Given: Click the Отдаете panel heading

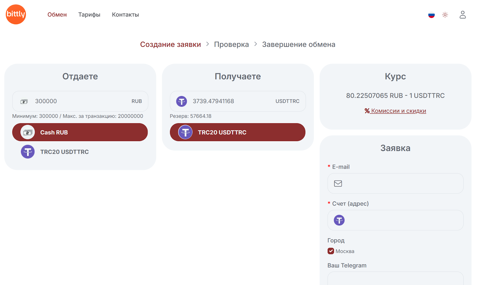Looking at the screenshot, I should tap(80, 77).
